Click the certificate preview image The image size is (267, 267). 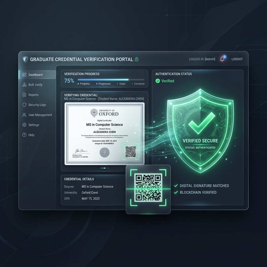[104, 134]
